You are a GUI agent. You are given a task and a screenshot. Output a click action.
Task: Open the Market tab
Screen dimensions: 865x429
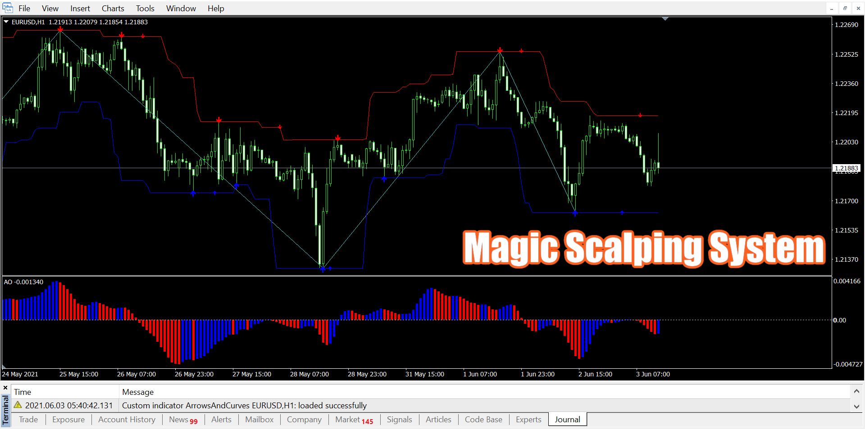coord(354,420)
